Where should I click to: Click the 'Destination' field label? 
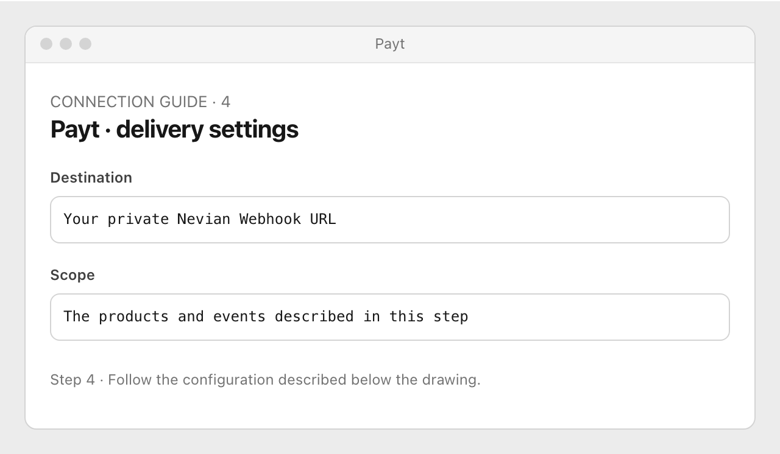91,178
